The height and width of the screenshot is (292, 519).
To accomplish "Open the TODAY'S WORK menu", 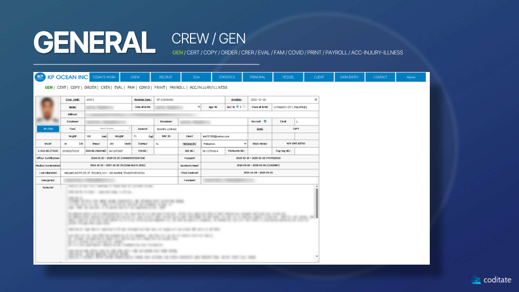I will [x=104, y=77].
